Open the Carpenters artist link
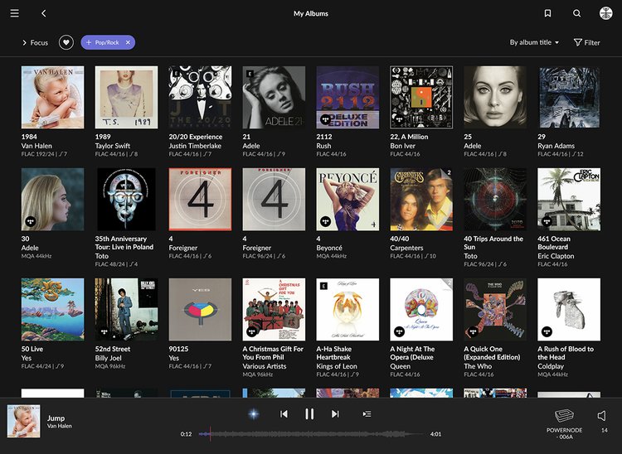The image size is (622, 454). 406,248
